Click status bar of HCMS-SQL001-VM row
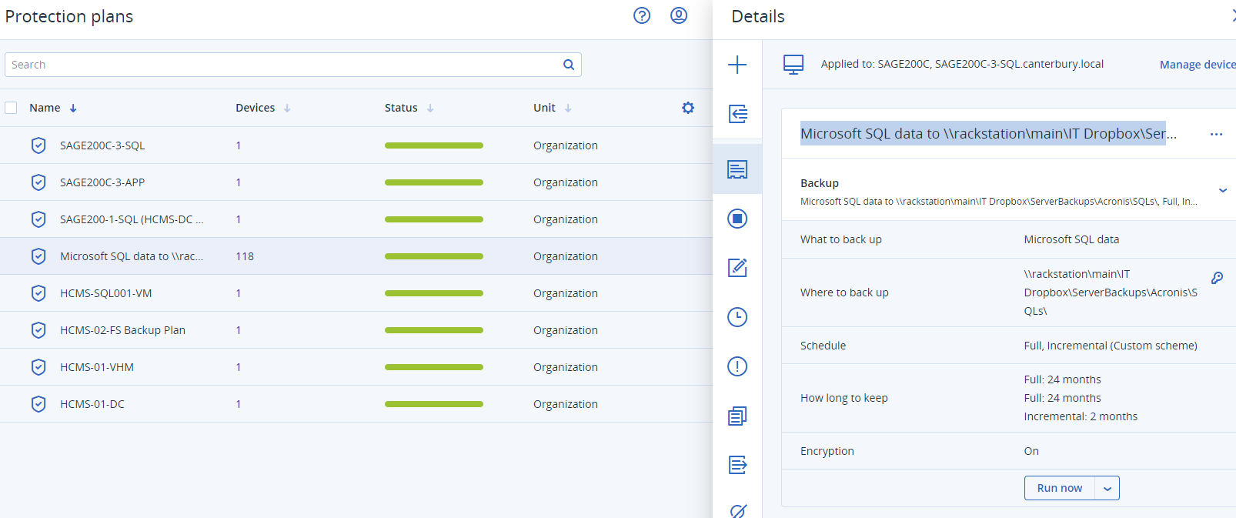The height and width of the screenshot is (518, 1236). tap(434, 293)
